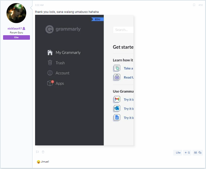Bookmark this post with the bookmark icon

194,5
